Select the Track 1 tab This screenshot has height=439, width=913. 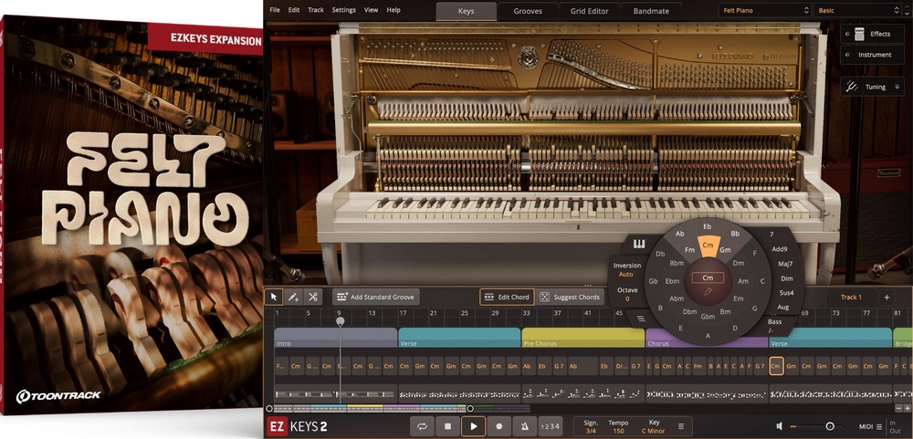pyautogui.click(x=851, y=297)
